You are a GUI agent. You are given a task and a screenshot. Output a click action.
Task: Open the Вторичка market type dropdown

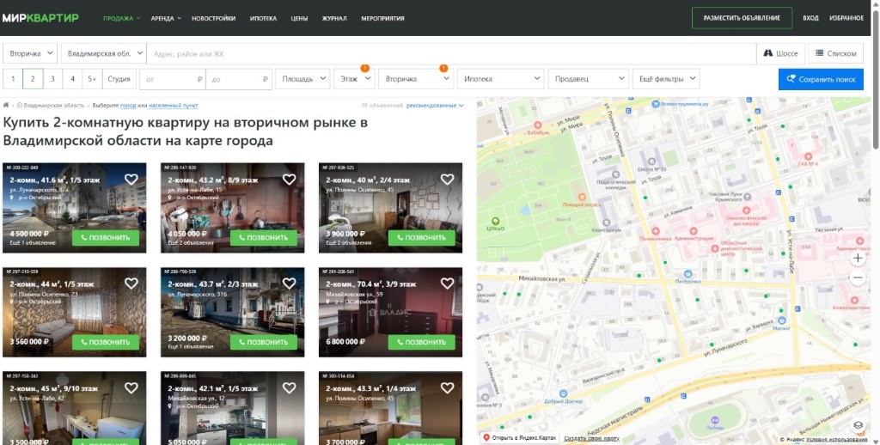coord(30,53)
